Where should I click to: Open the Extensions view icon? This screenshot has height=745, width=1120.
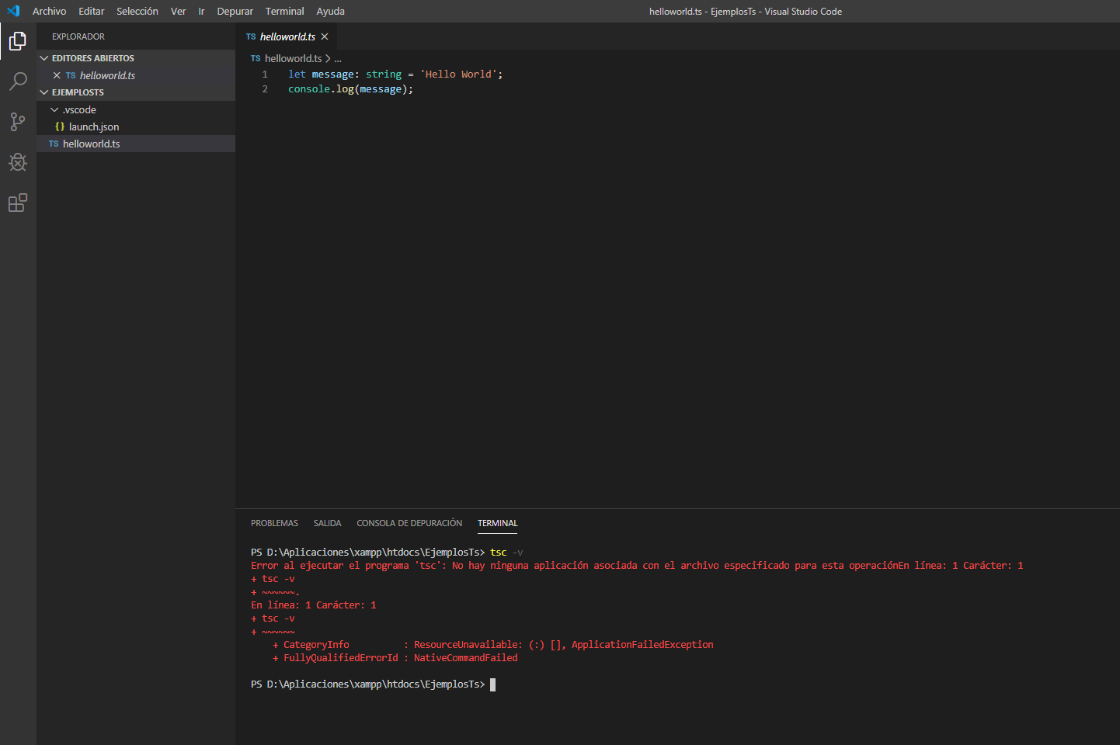tap(17, 203)
